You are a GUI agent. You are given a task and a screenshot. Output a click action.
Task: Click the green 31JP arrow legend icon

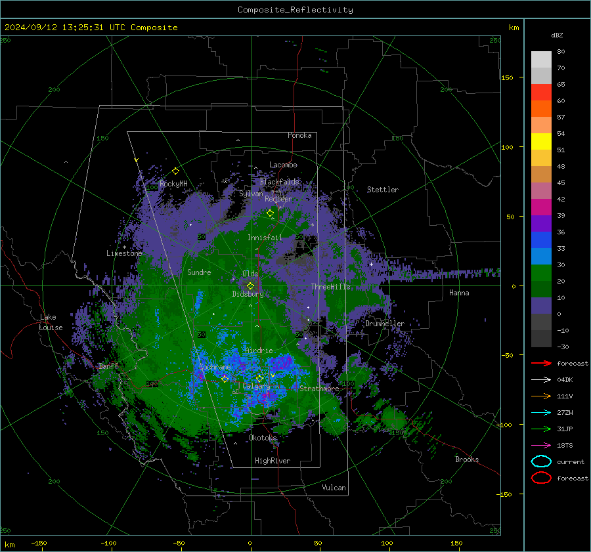coord(541,429)
